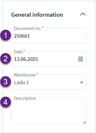Select the Ladu 1 warehouse value
The width and height of the screenshot is (96, 133).
pyautogui.click(x=22, y=83)
